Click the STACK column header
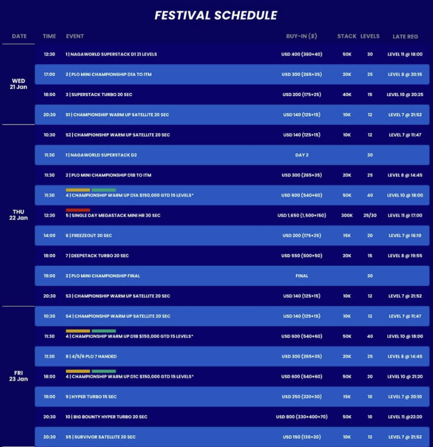The width and height of the screenshot is (433, 447). [x=347, y=36]
